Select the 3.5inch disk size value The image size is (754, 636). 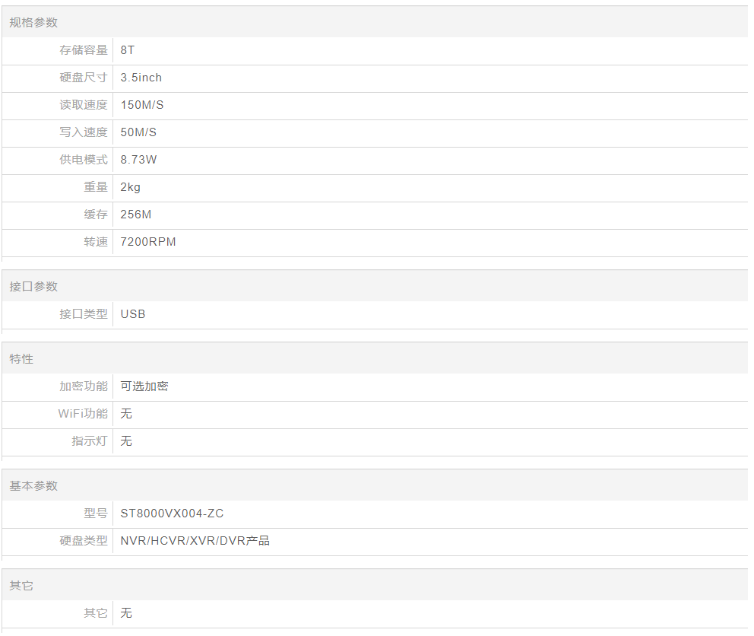[141, 78]
